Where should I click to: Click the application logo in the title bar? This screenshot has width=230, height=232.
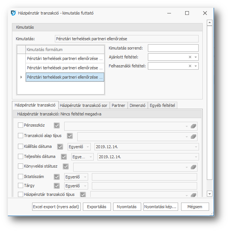[x=13, y=13]
